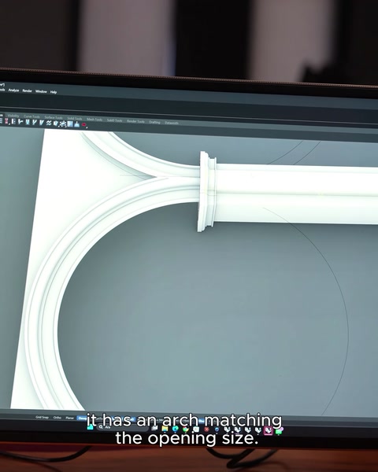Image resolution: width=378 pixels, height=472 pixels.
Task: Click the blue square toolbar icon
Action: coord(70,124)
